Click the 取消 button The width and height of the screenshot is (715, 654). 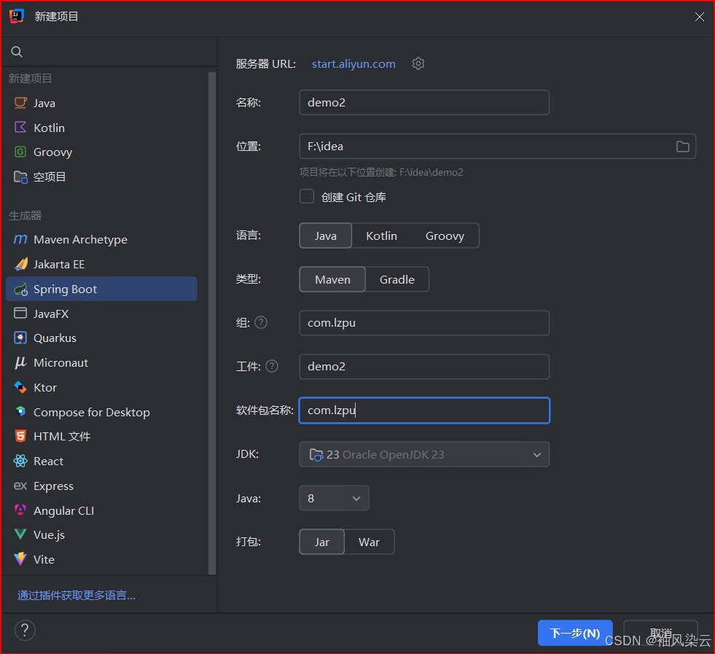pyautogui.click(x=661, y=633)
